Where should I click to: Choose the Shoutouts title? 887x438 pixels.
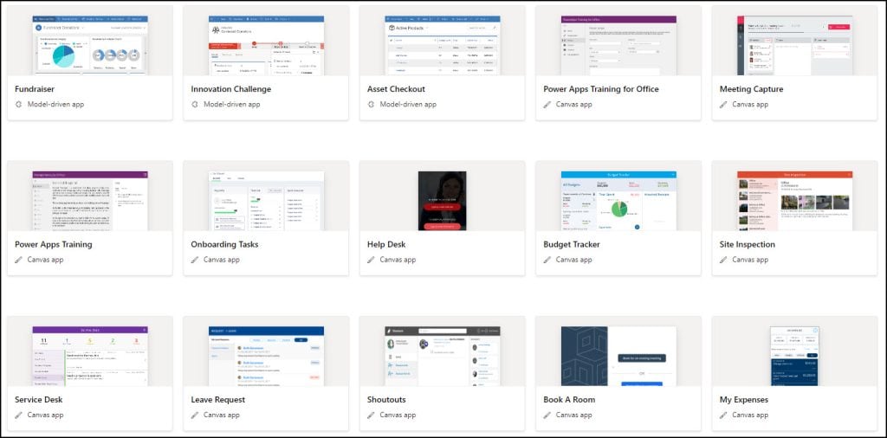[386, 400]
